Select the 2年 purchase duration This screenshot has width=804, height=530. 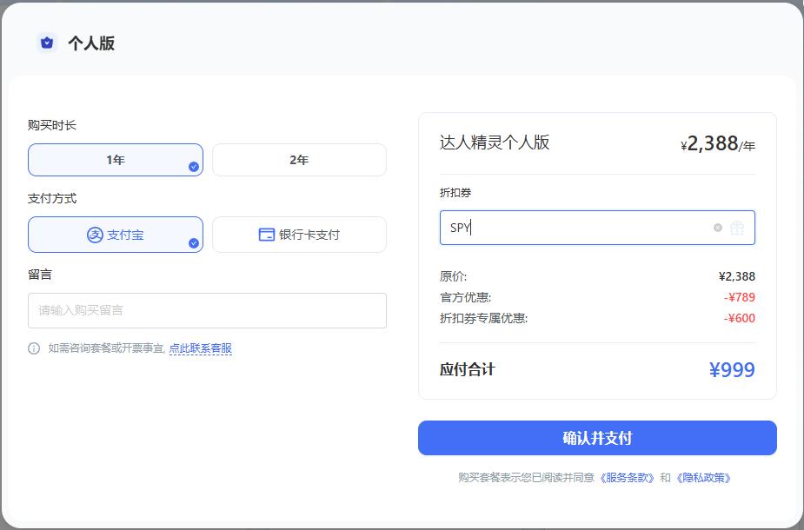pyautogui.click(x=299, y=160)
